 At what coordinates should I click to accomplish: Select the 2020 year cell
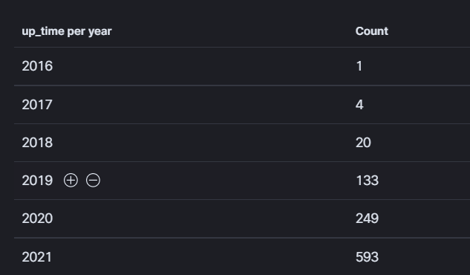37,219
